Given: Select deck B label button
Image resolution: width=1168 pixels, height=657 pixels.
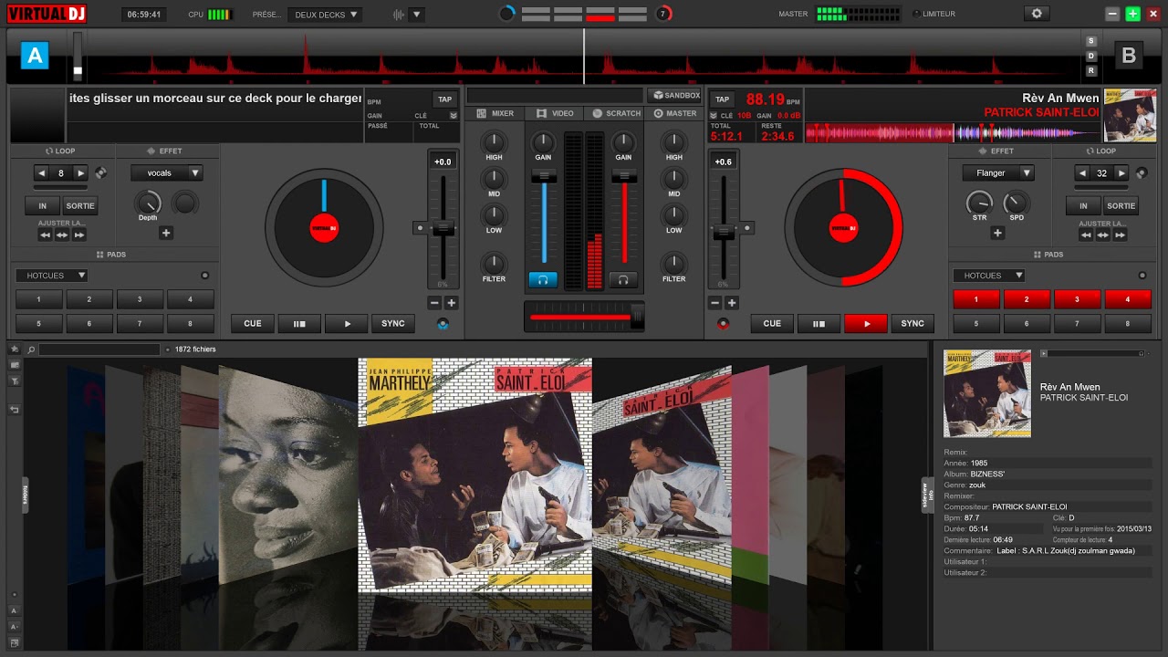Looking at the screenshot, I should coord(1129,56).
